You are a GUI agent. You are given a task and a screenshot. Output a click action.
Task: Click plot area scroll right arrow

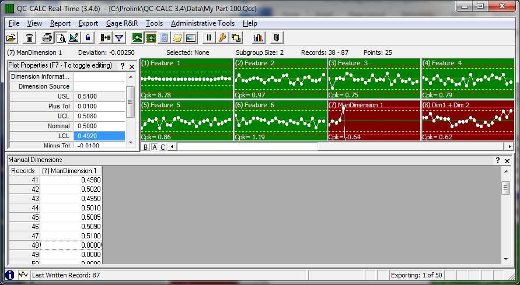coord(510,146)
